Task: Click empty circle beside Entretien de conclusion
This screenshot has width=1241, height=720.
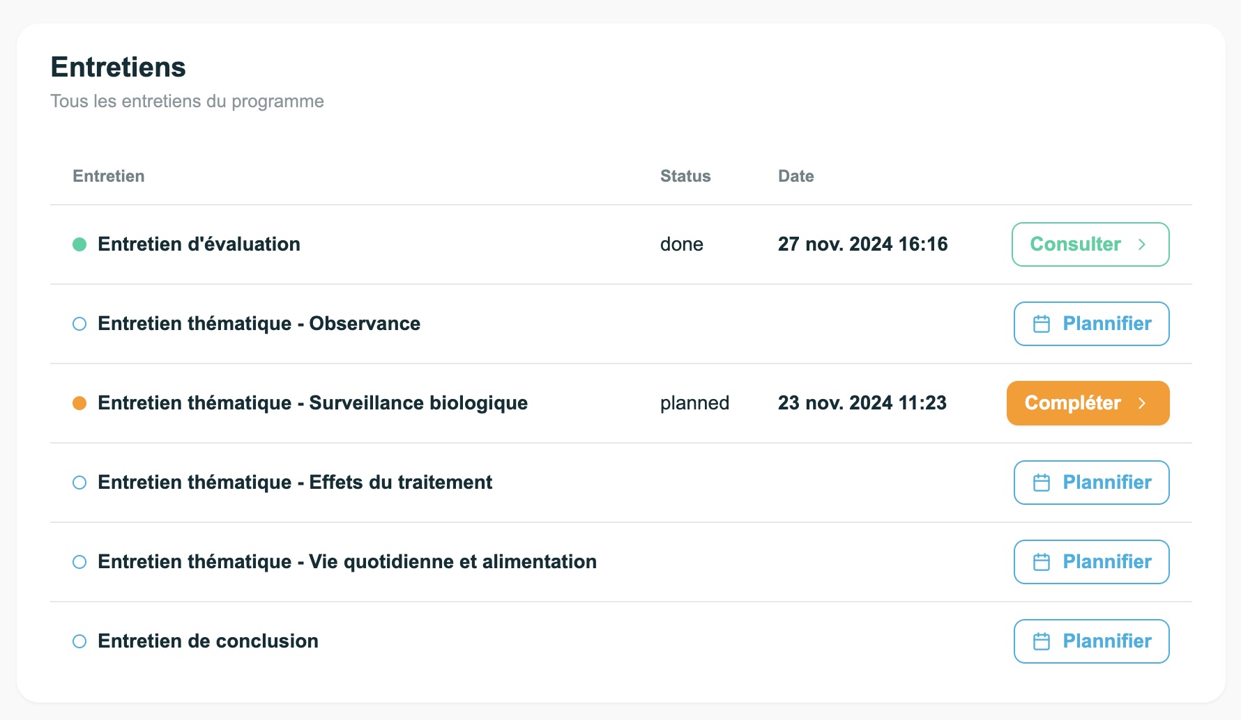Action: click(x=79, y=641)
